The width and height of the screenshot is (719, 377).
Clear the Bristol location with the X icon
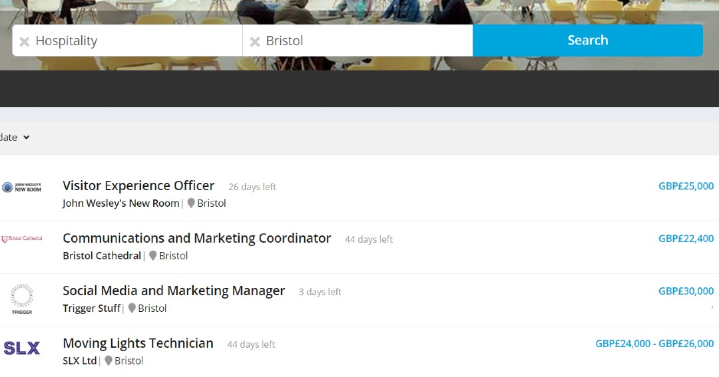(x=255, y=42)
